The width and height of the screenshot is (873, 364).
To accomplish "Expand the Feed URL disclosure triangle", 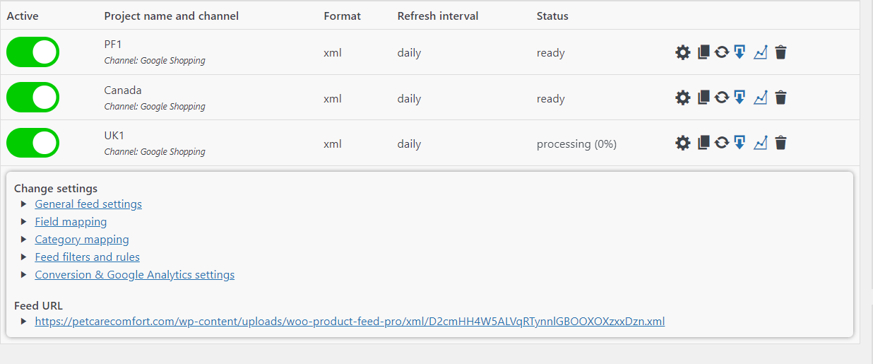I will click(x=24, y=322).
